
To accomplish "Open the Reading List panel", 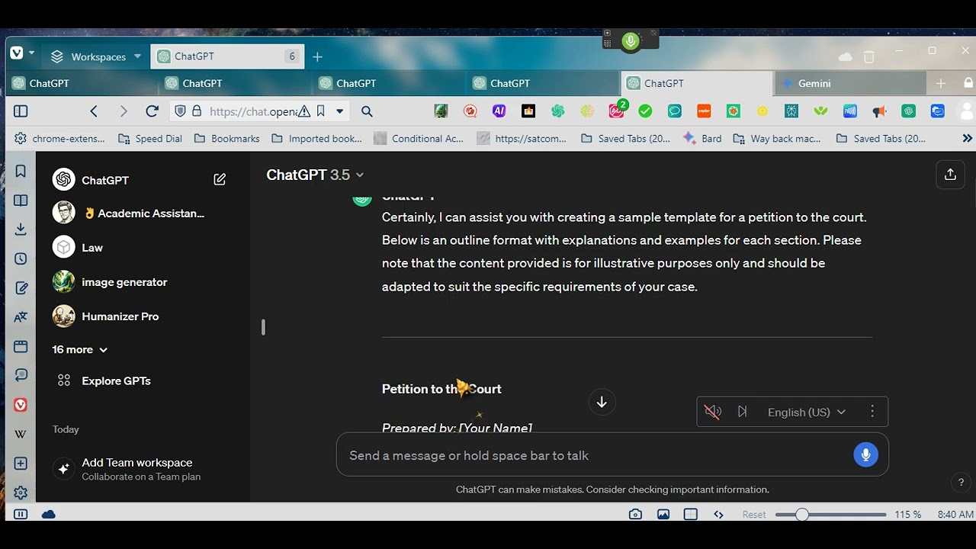I will click(x=21, y=201).
